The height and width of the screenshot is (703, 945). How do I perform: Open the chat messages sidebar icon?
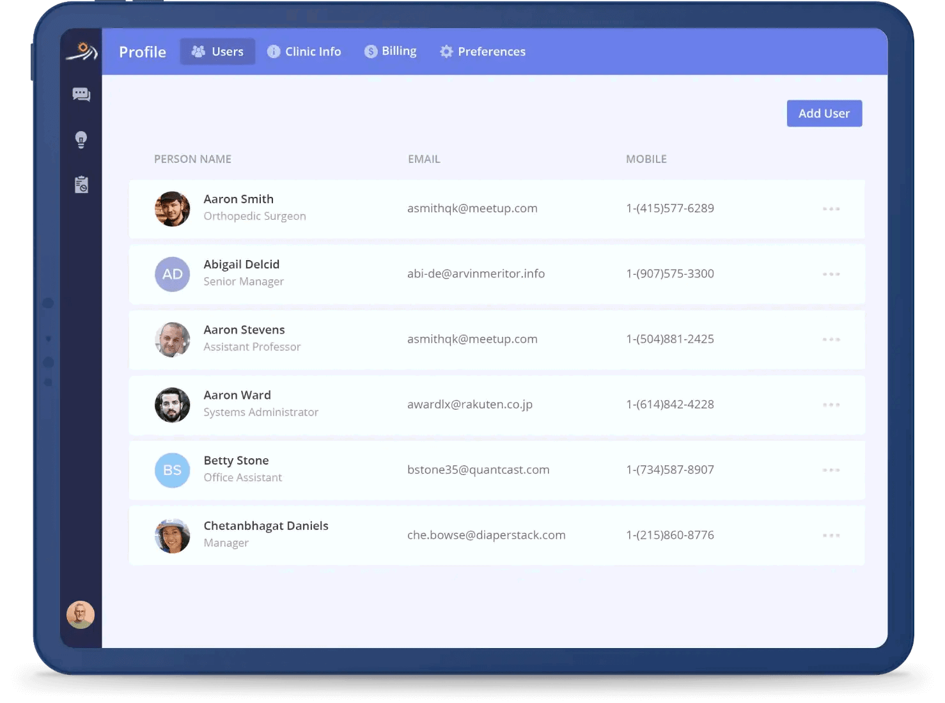[81, 95]
